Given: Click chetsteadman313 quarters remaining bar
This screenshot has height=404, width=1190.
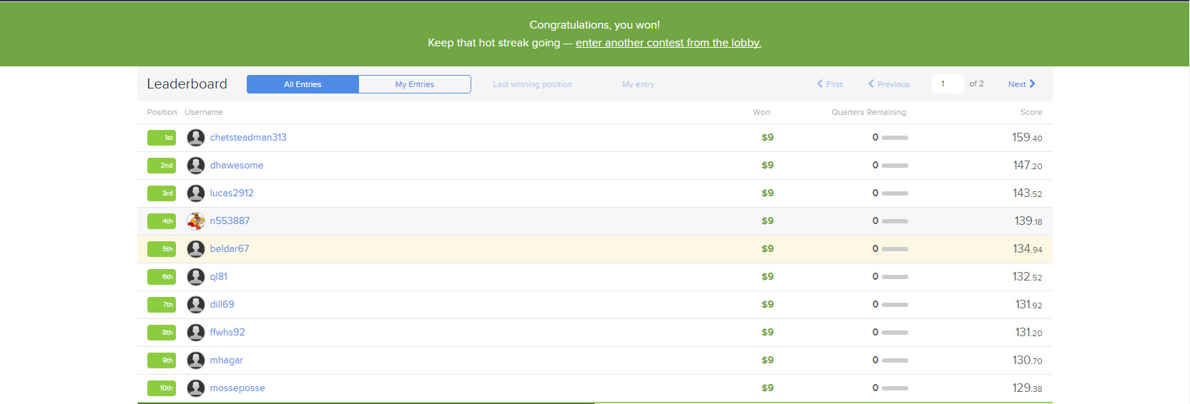Looking at the screenshot, I should point(895,138).
